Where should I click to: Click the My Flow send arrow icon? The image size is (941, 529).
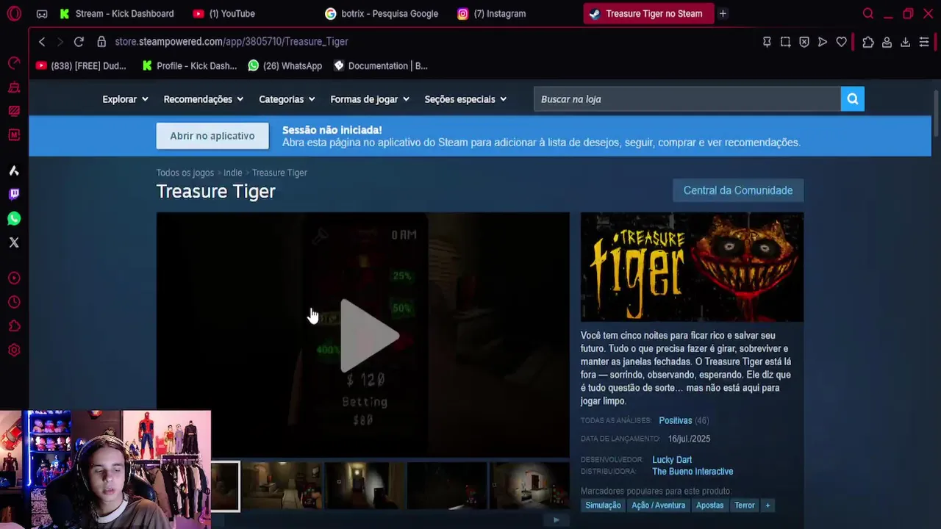(823, 42)
